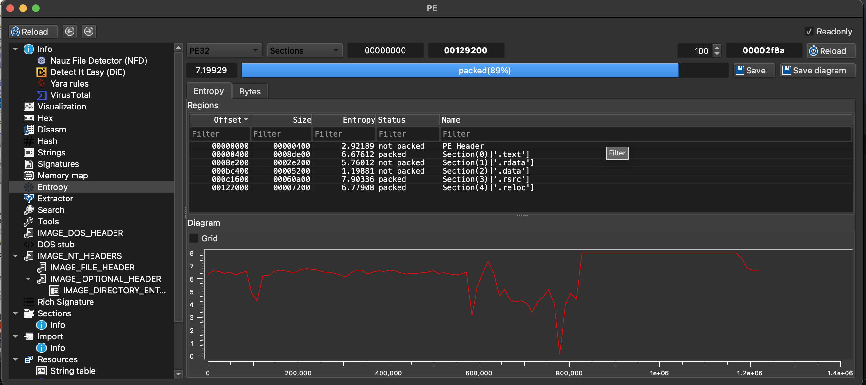Open Detect It Easy (DiE) icon
The width and height of the screenshot is (866, 385).
[41, 72]
